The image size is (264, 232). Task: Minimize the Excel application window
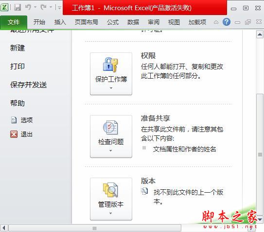point(233,8)
